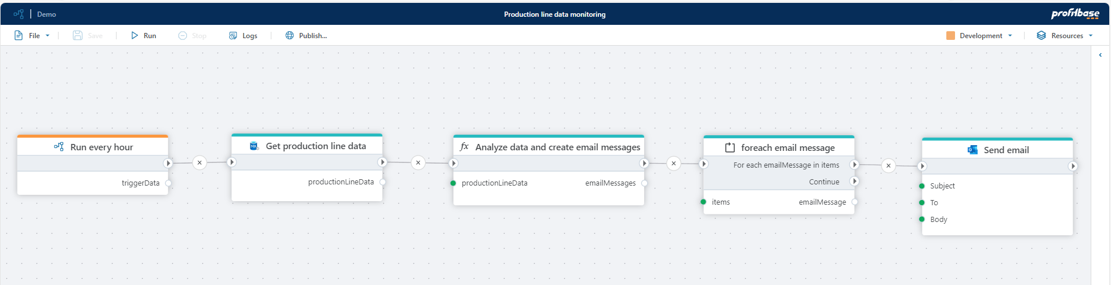Collapse the right side panel chevron
1111x285 pixels.
pyautogui.click(x=1100, y=55)
